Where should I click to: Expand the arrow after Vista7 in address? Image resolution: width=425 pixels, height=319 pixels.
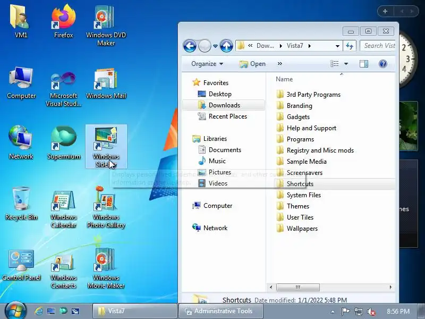[309, 46]
